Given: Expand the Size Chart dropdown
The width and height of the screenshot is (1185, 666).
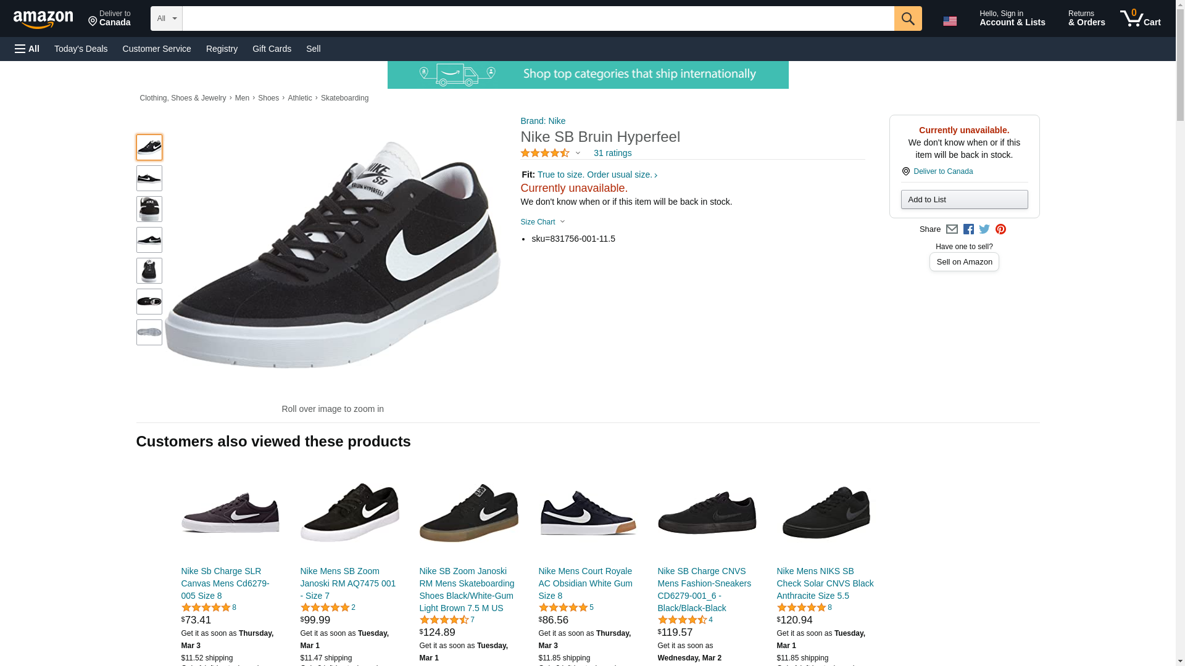Looking at the screenshot, I should [x=543, y=222].
